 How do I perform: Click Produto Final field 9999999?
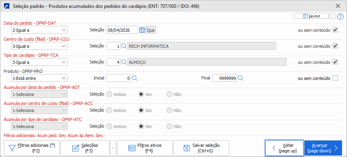[225, 78]
